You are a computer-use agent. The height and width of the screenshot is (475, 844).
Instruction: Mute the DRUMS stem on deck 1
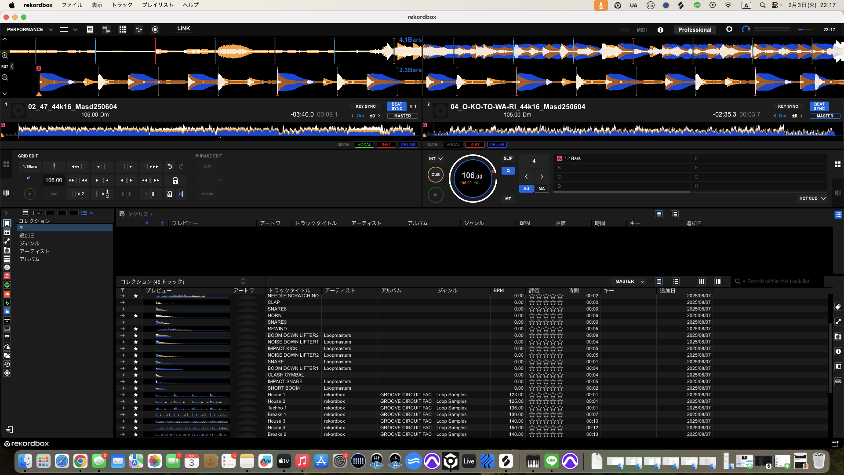[408, 145]
